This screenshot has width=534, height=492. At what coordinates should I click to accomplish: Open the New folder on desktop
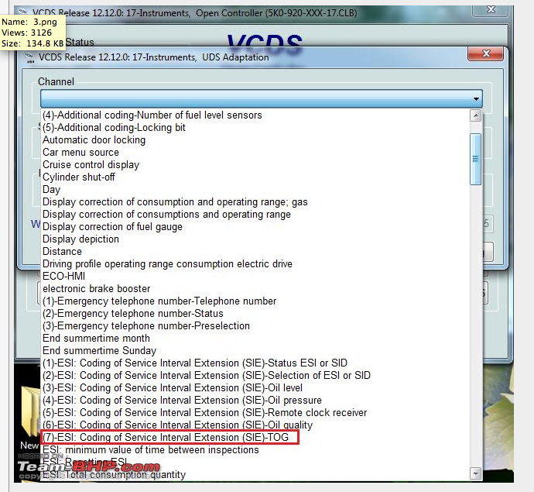coord(29,415)
